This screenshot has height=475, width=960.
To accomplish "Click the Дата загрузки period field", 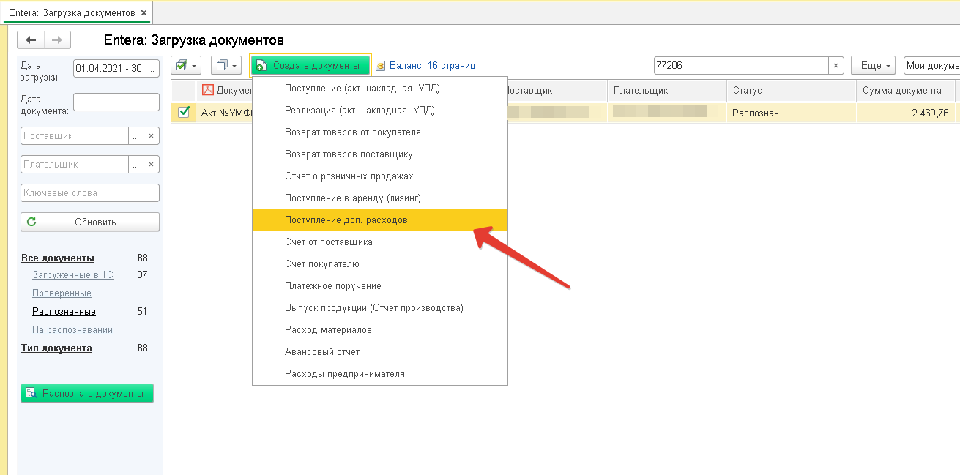I will pos(108,69).
